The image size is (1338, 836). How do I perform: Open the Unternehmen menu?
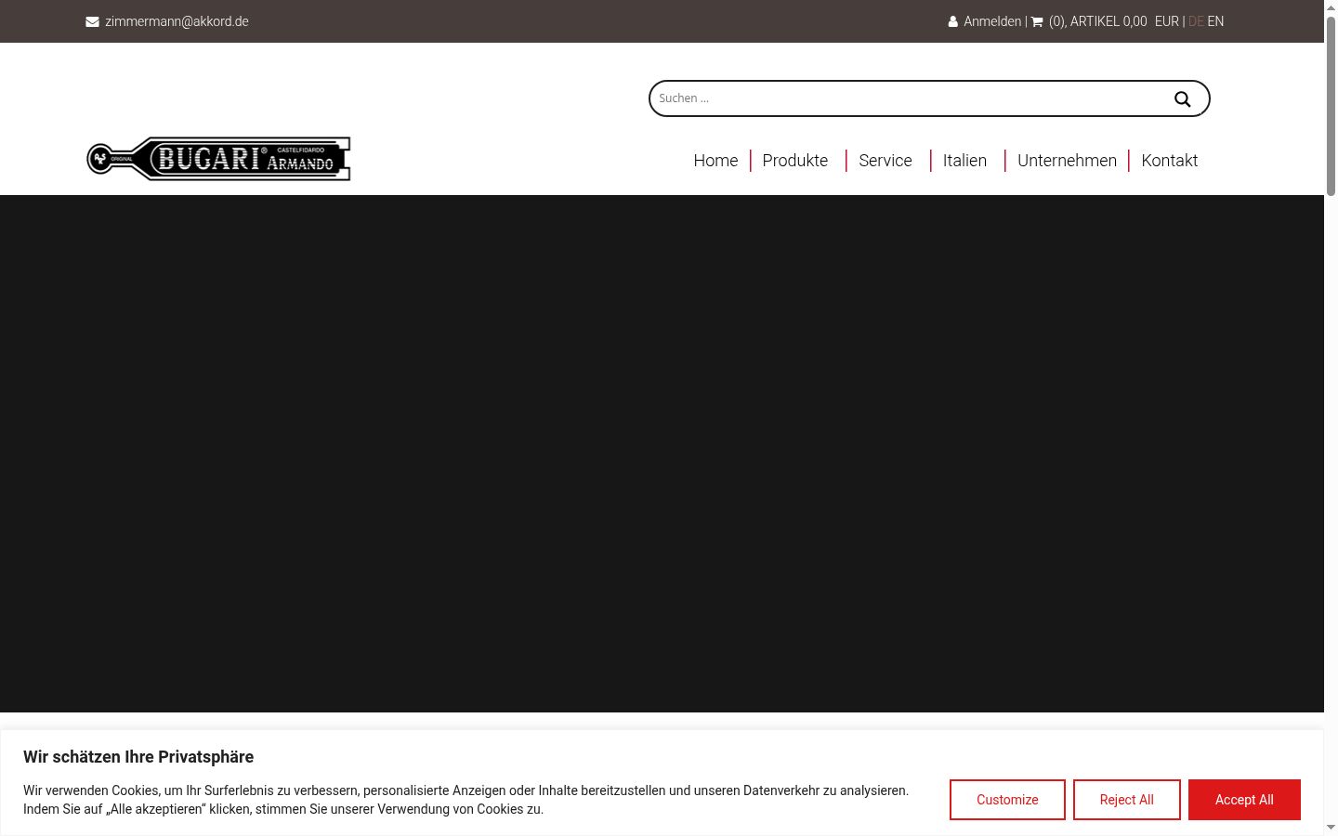(x=1067, y=161)
